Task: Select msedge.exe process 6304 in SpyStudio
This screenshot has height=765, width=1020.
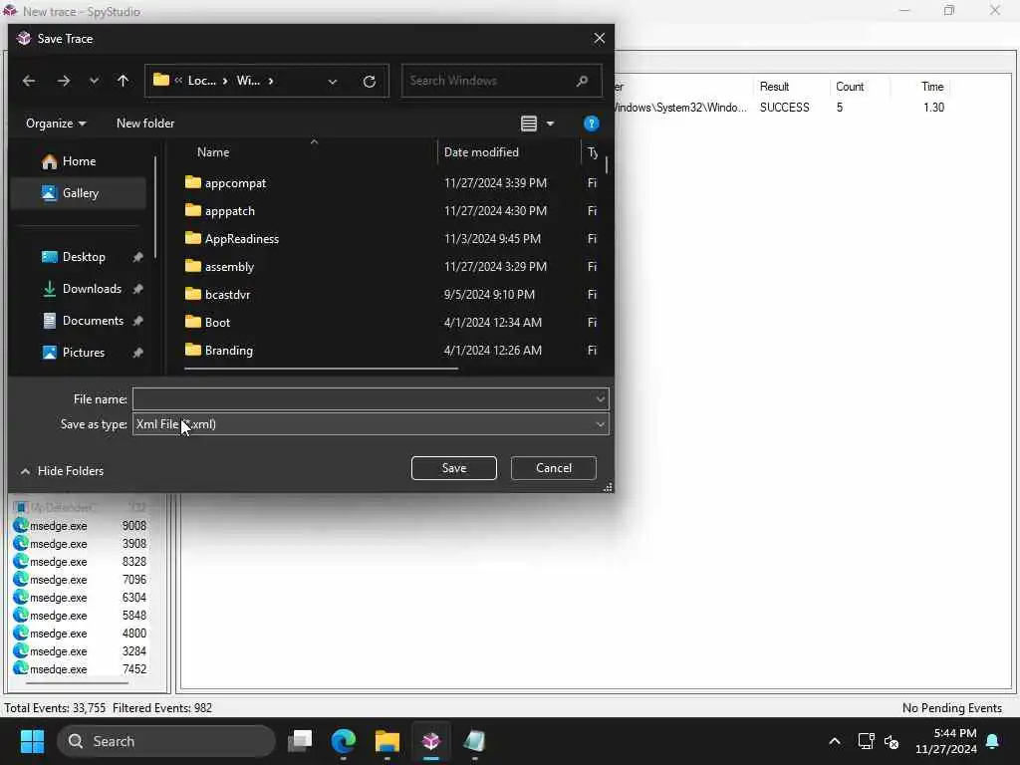Action: point(80,598)
